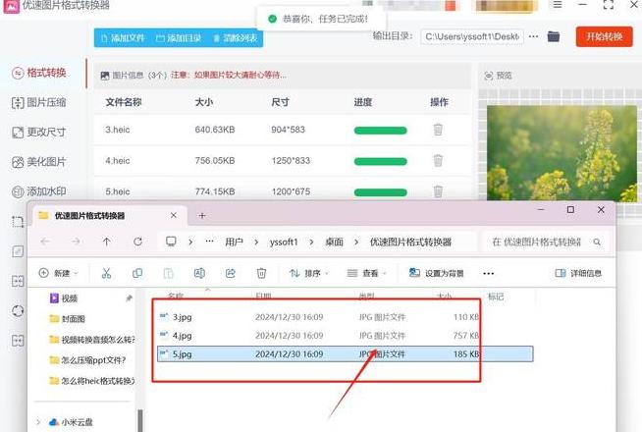Open 视频 in navigation pane
Screen dimensions: 642x432
[64, 298]
